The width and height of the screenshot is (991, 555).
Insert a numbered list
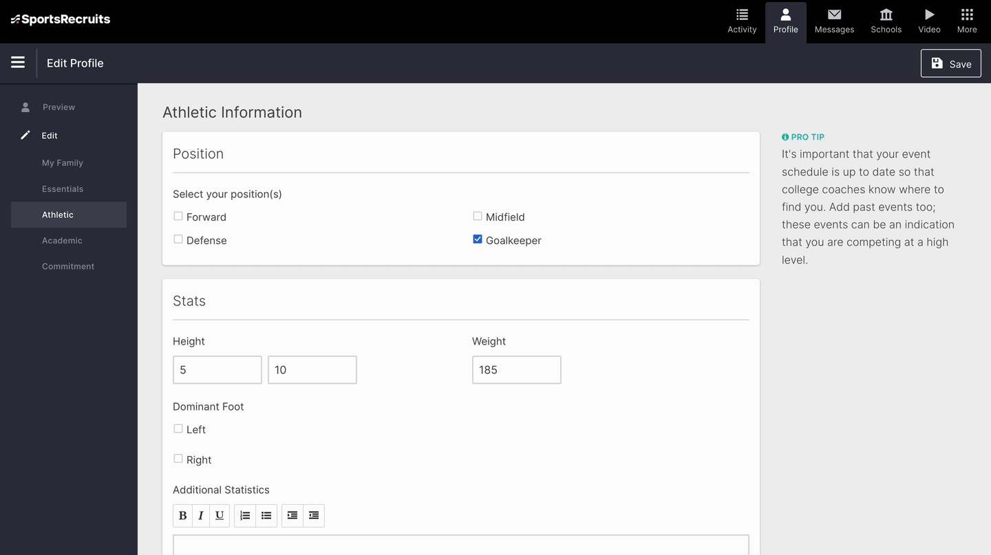245,515
